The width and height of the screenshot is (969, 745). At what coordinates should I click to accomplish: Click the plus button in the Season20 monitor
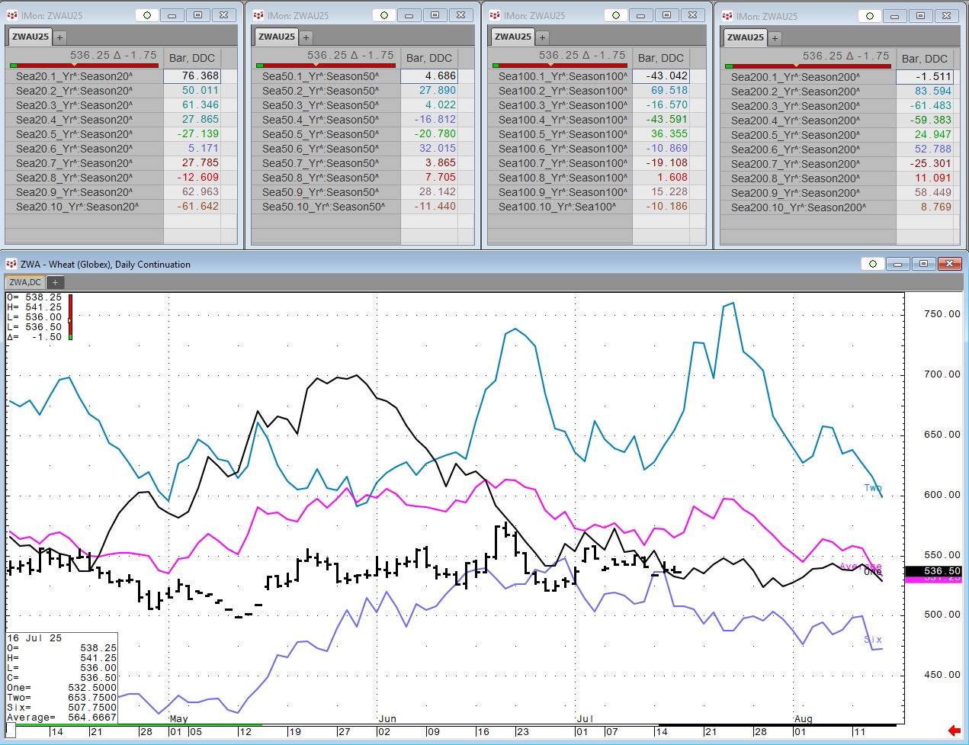(x=59, y=37)
